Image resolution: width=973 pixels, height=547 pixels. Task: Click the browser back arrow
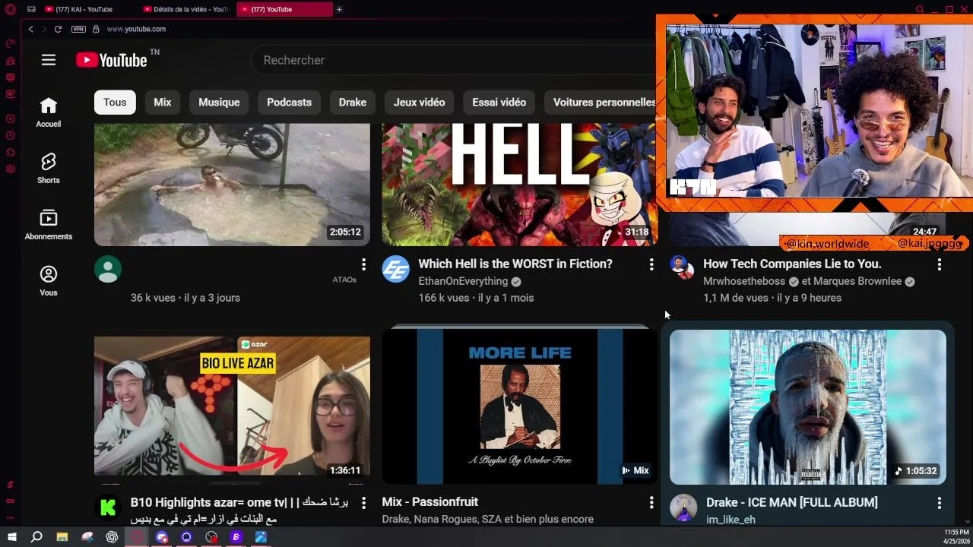coord(30,29)
